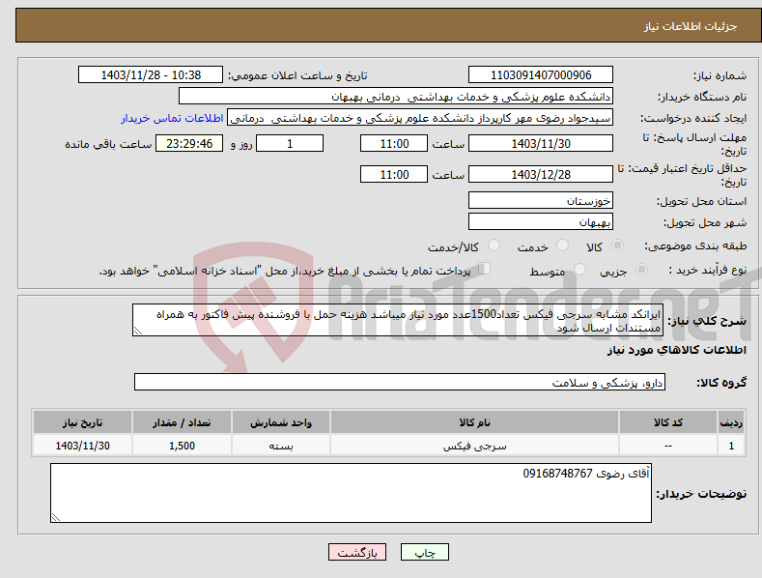Viewport: 762px width, 578px height.
Task: Click the row number cell 1
Action: point(731,446)
